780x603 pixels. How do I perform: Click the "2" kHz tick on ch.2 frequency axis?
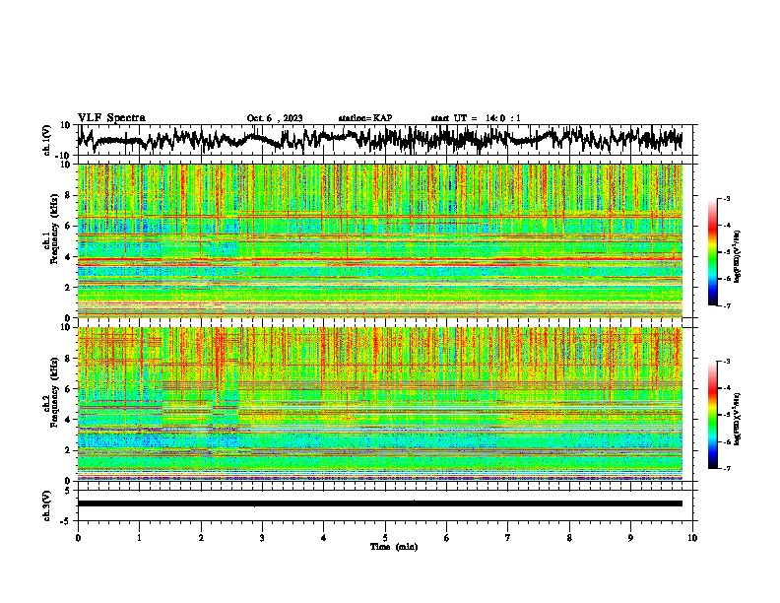[x=70, y=450]
